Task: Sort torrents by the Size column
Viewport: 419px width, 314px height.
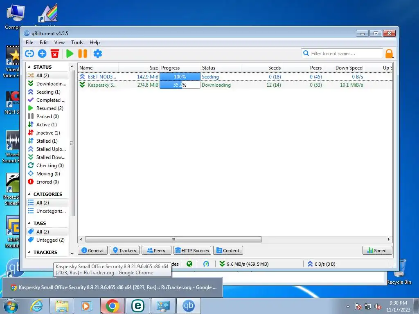Action: tap(139, 68)
